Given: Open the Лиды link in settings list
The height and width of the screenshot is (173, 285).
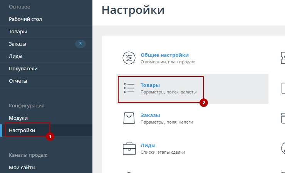Looking at the screenshot, I should 148,145.
